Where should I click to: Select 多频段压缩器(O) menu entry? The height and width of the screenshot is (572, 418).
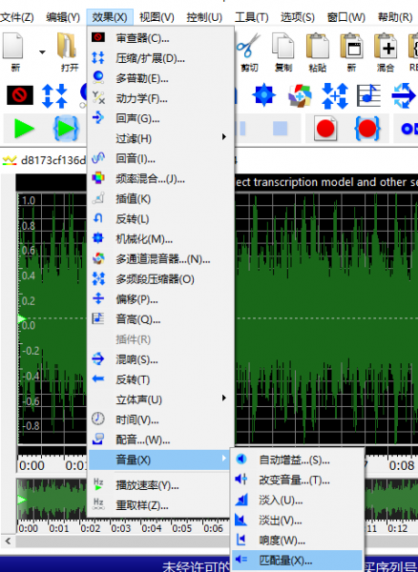tap(160, 279)
